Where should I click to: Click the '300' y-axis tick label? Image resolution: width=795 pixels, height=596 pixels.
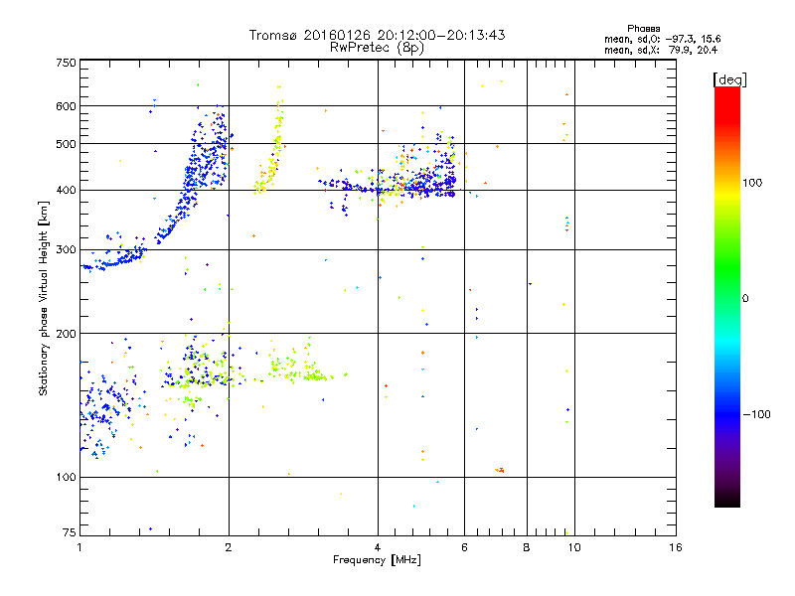click(x=67, y=250)
